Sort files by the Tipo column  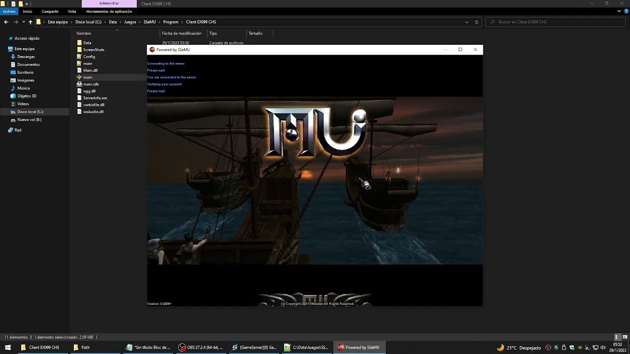coord(213,33)
